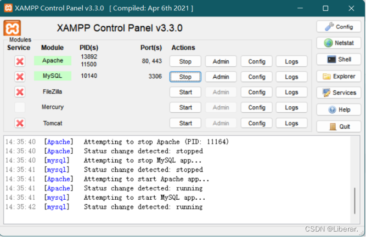Click MySQL PID 10140
The height and width of the screenshot is (237, 366).
[x=89, y=76]
